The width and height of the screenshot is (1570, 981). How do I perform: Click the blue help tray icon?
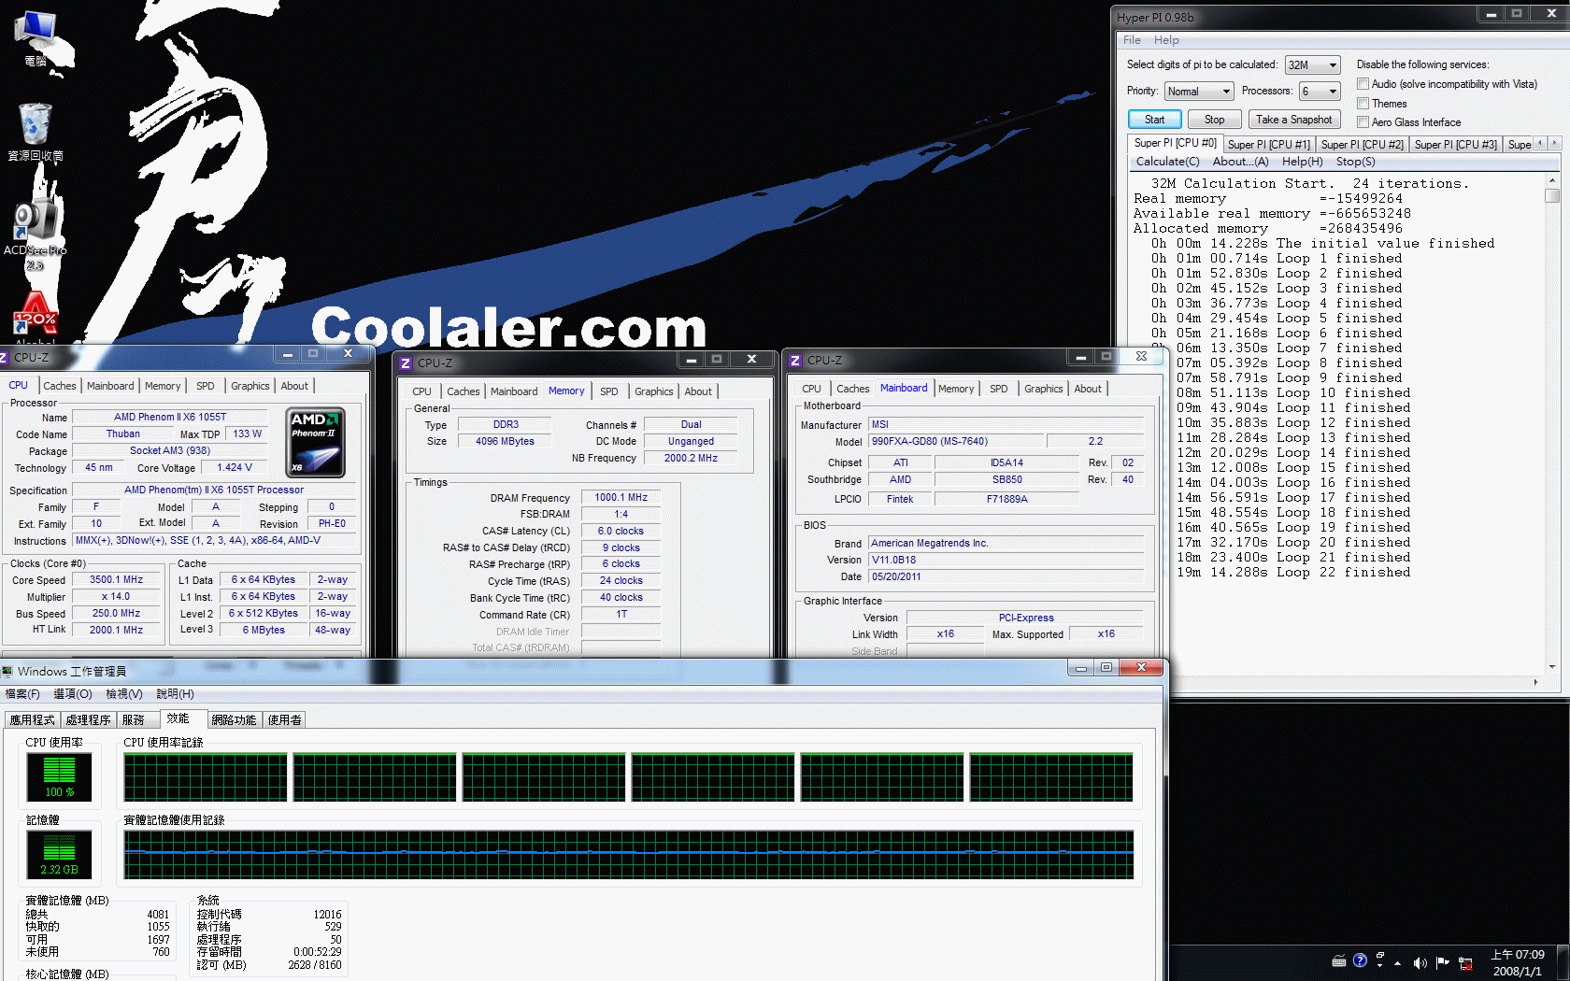pos(1360,960)
